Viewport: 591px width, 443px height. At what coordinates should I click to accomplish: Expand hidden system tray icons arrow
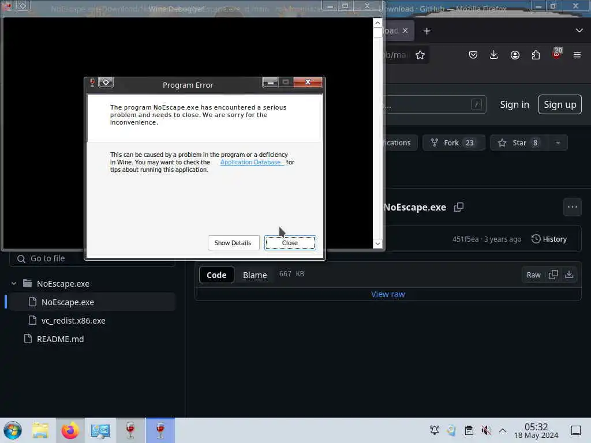[503, 430]
